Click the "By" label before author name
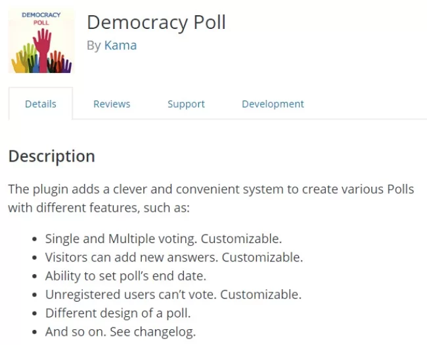This screenshot has height=345, width=427. coord(93,45)
